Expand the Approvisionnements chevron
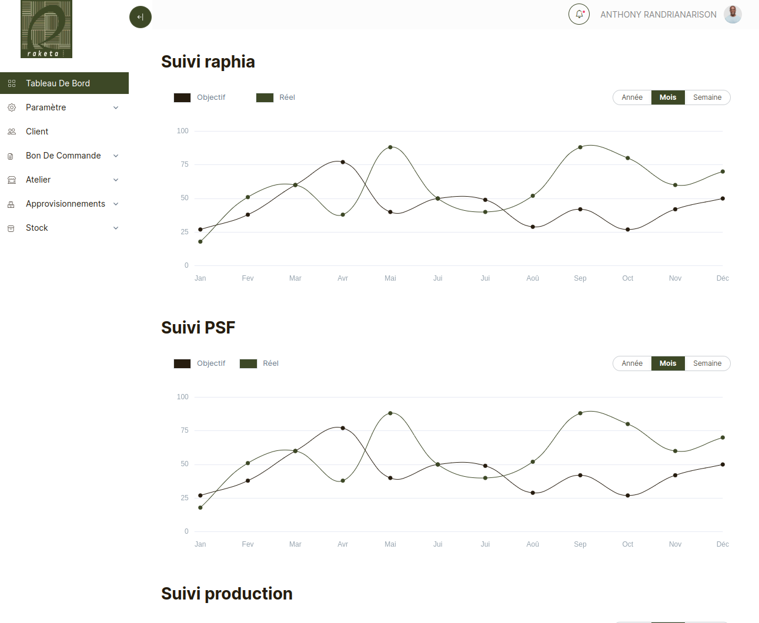 [116, 204]
